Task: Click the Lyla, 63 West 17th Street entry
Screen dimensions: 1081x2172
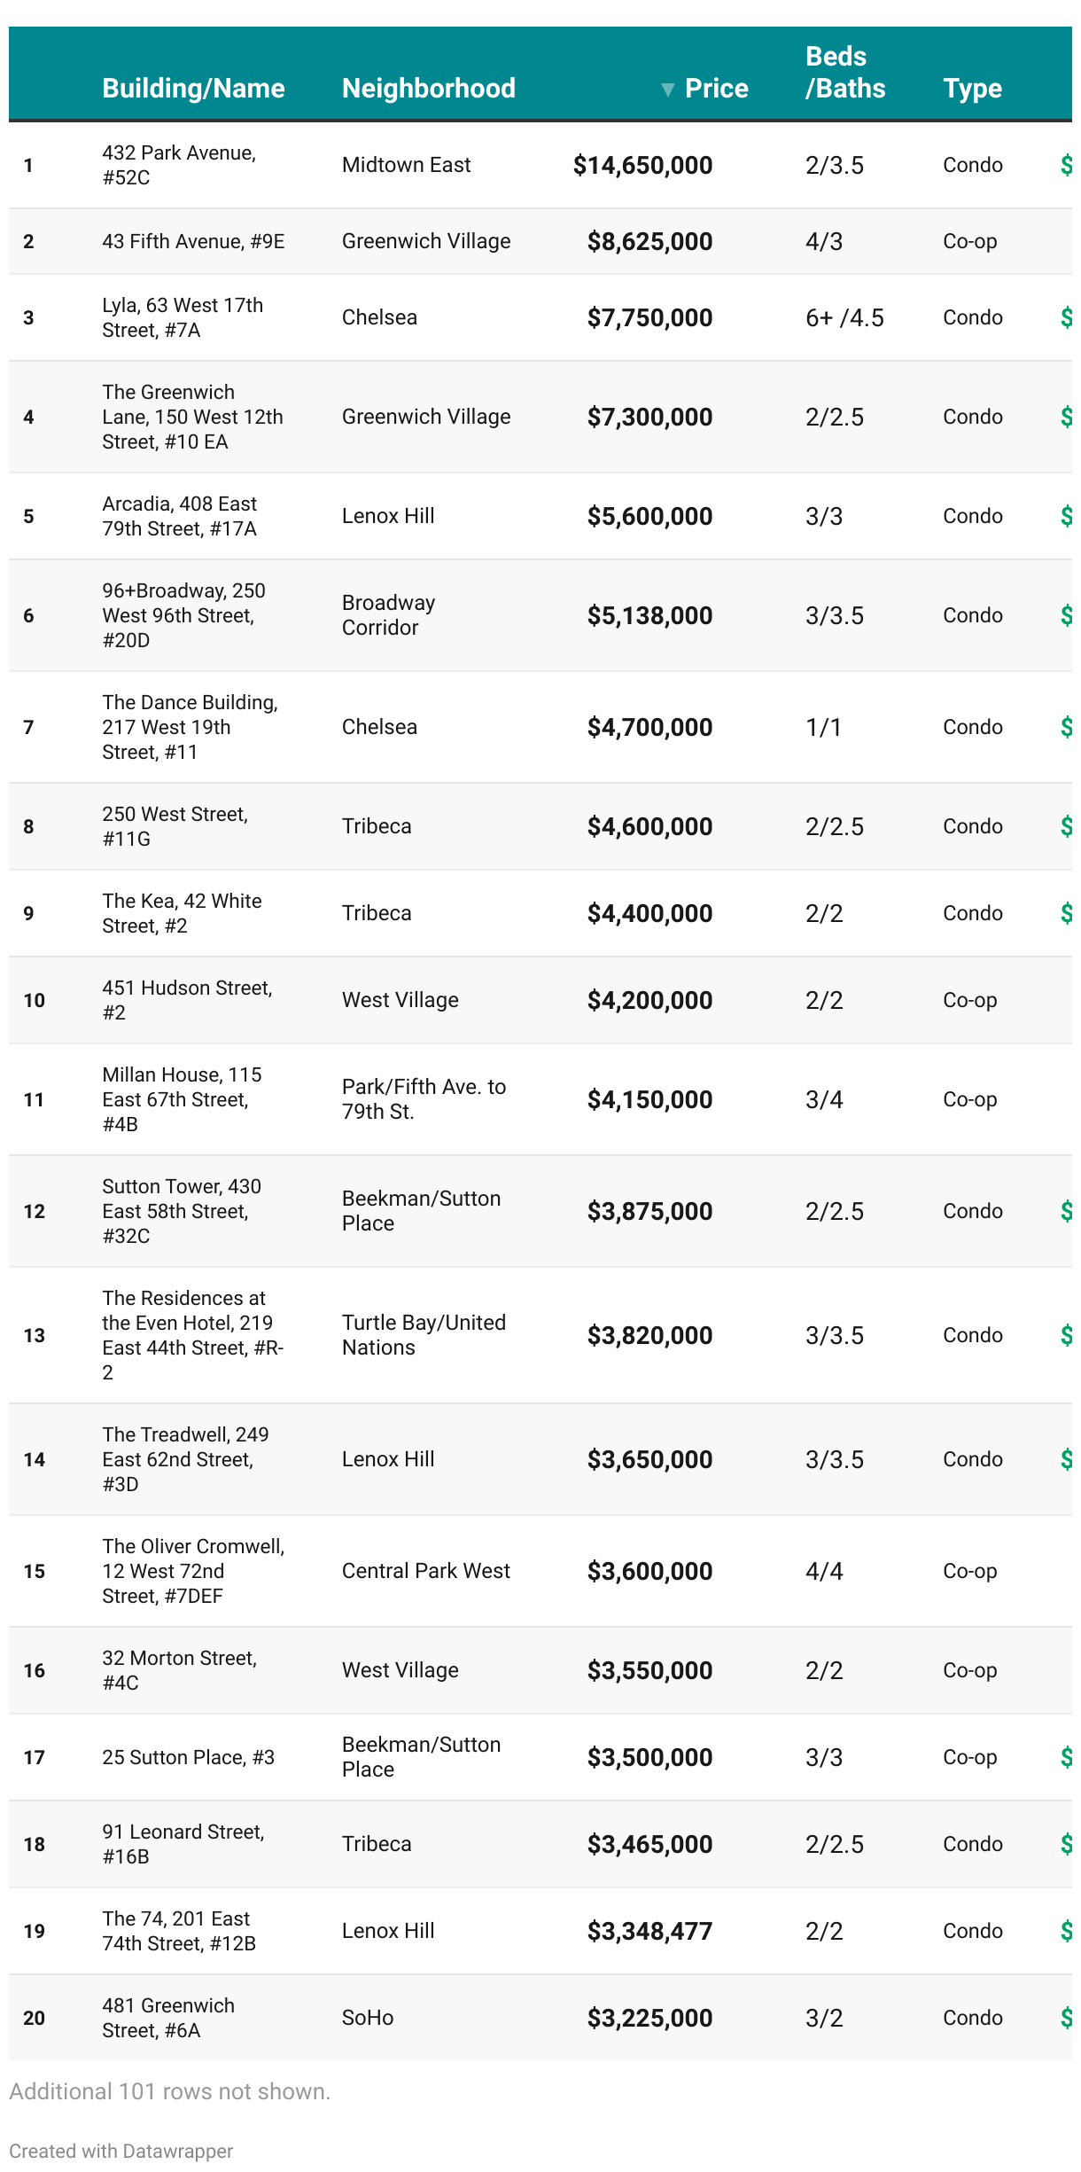Action: pyautogui.click(x=183, y=317)
